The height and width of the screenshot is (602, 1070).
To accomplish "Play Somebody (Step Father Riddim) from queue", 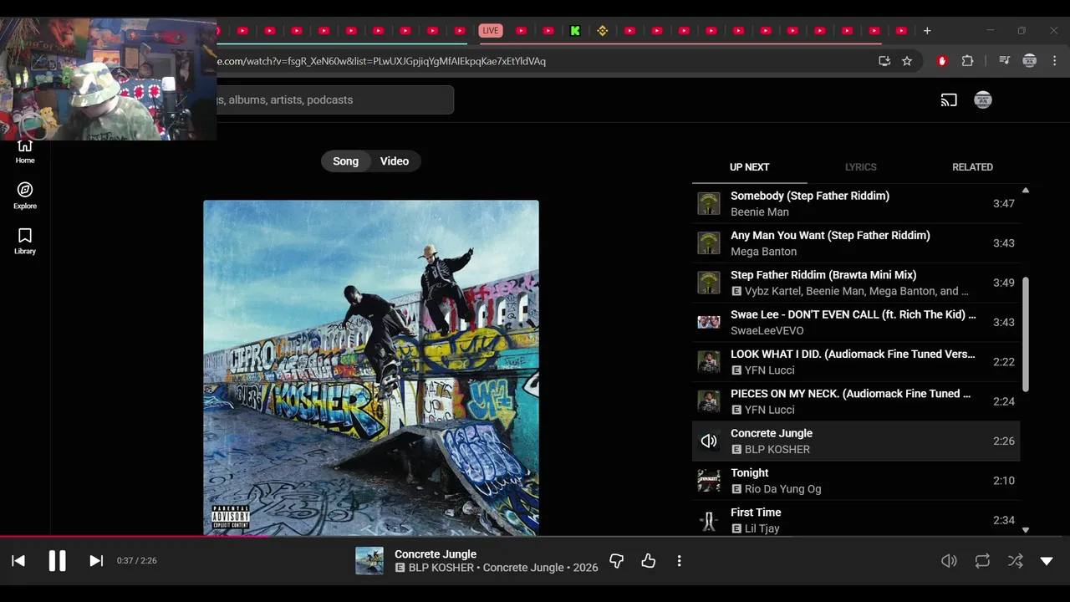I will (856, 204).
